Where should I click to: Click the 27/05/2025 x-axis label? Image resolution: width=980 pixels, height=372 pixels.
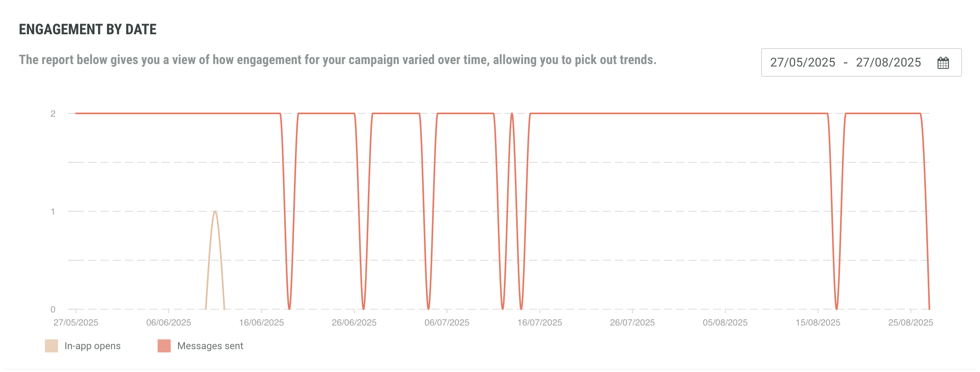[76, 323]
